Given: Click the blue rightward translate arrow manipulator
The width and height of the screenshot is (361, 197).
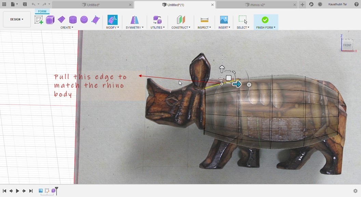Looking at the screenshot, I should click(x=237, y=84).
